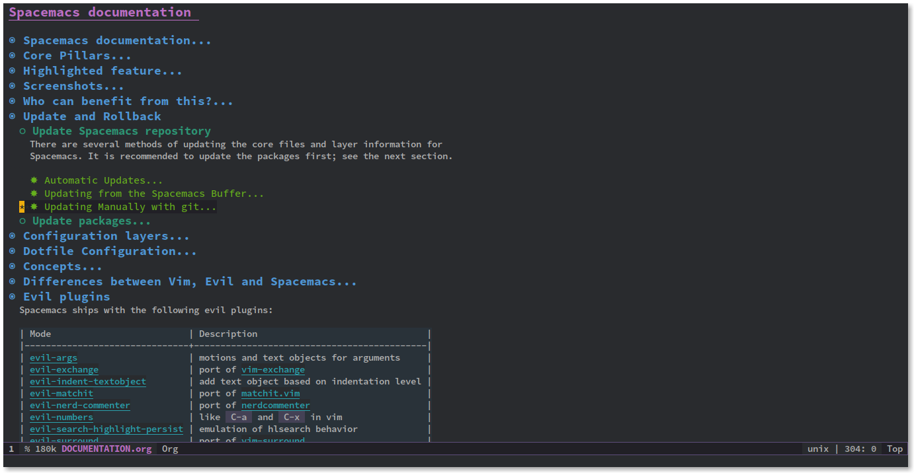Screen dimensions: 914x473
Task: Expand the 'Screenshots...' section
Action: click(73, 86)
